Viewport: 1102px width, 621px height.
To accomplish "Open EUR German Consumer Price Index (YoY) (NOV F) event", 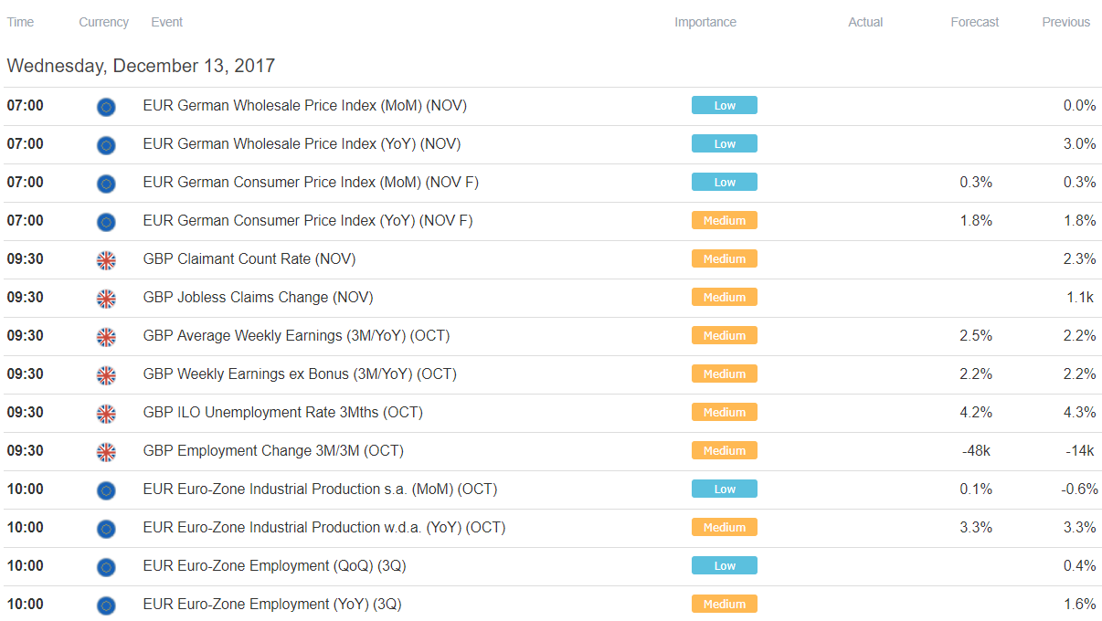I will click(308, 221).
